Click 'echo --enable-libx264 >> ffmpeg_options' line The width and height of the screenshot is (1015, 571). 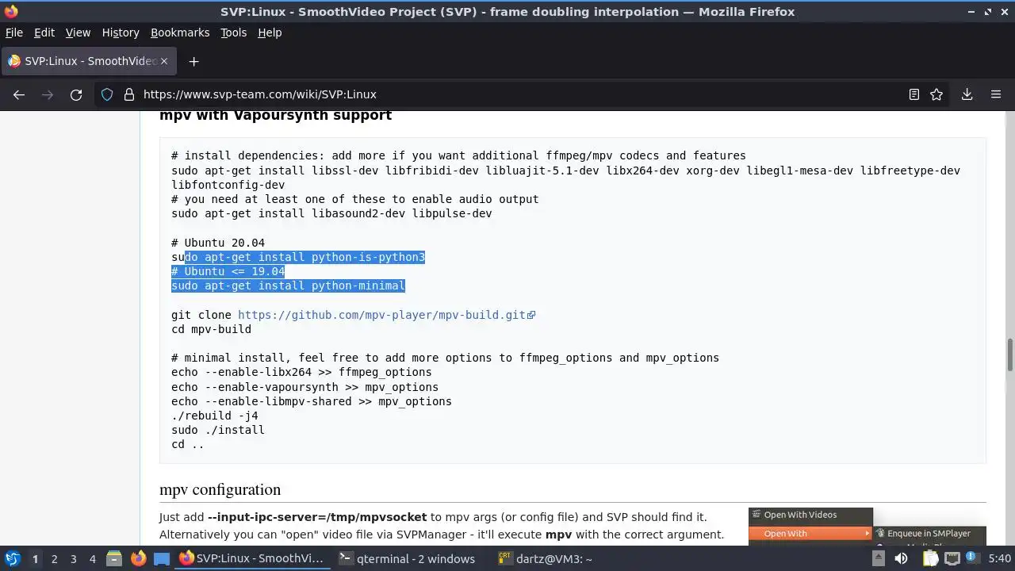tap(301, 372)
